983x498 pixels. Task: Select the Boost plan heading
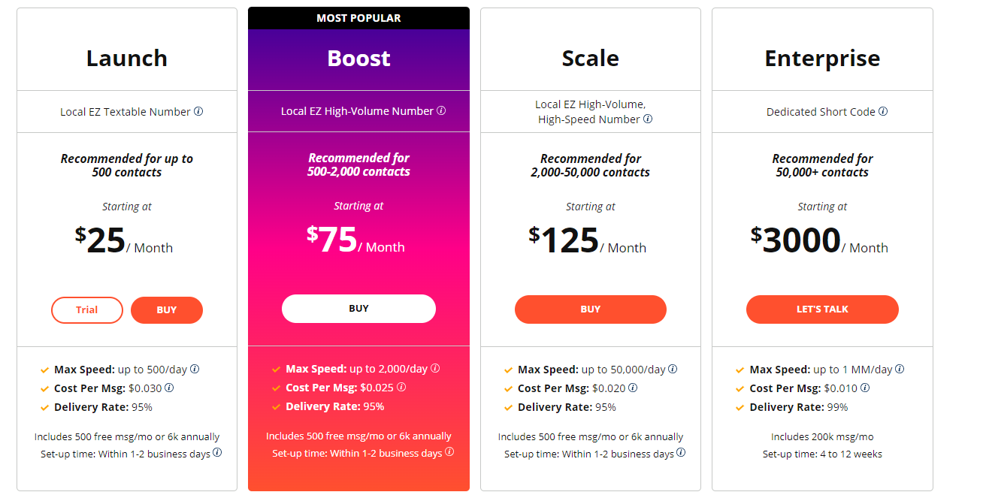click(358, 58)
